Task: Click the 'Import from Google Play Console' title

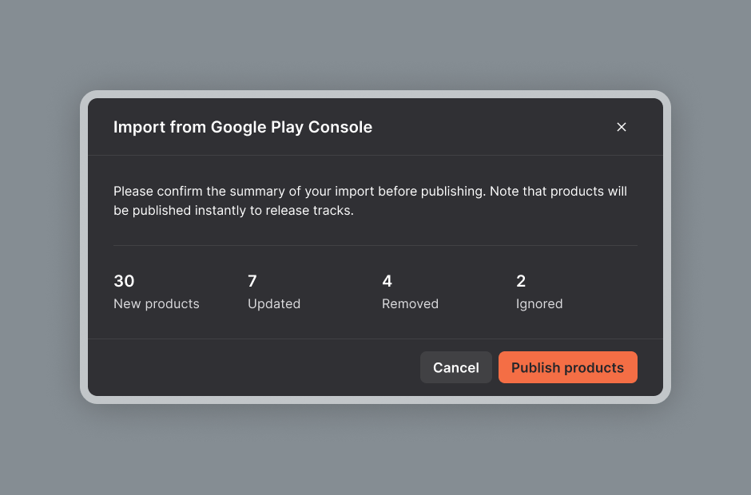Action: tap(243, 127)
